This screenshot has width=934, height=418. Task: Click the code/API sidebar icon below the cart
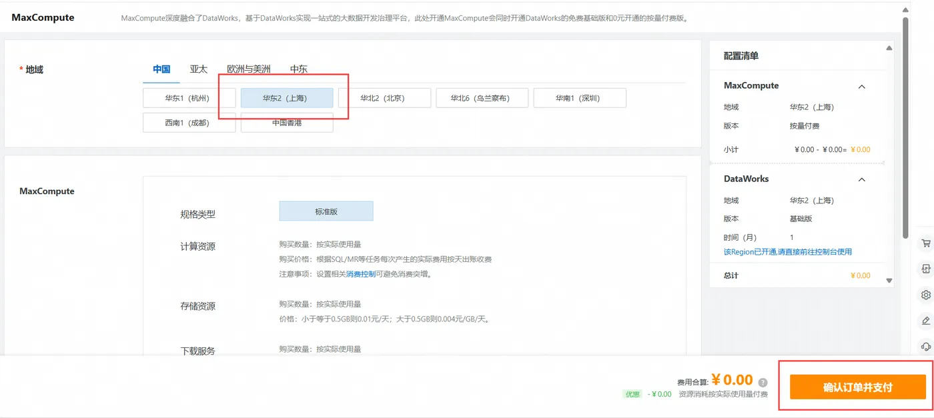[925, 269]
